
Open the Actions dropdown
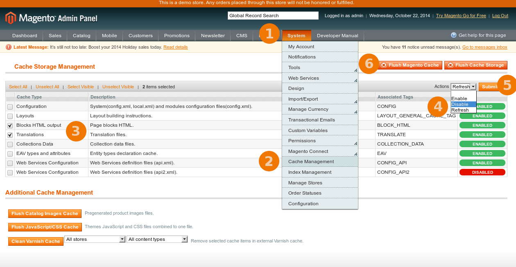pos(464,87)
